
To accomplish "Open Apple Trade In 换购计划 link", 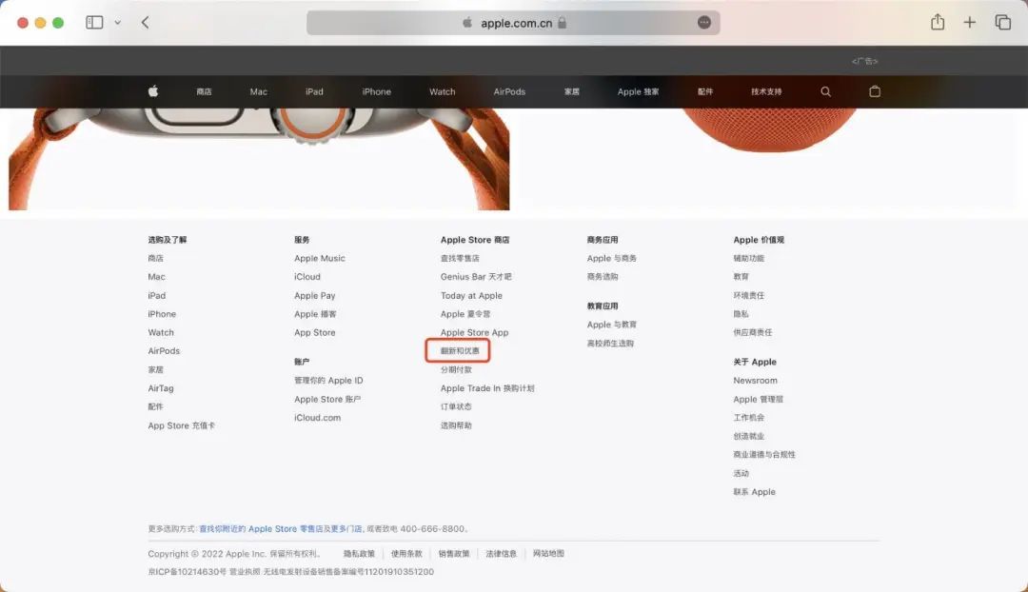I will [x=487, y=388].
